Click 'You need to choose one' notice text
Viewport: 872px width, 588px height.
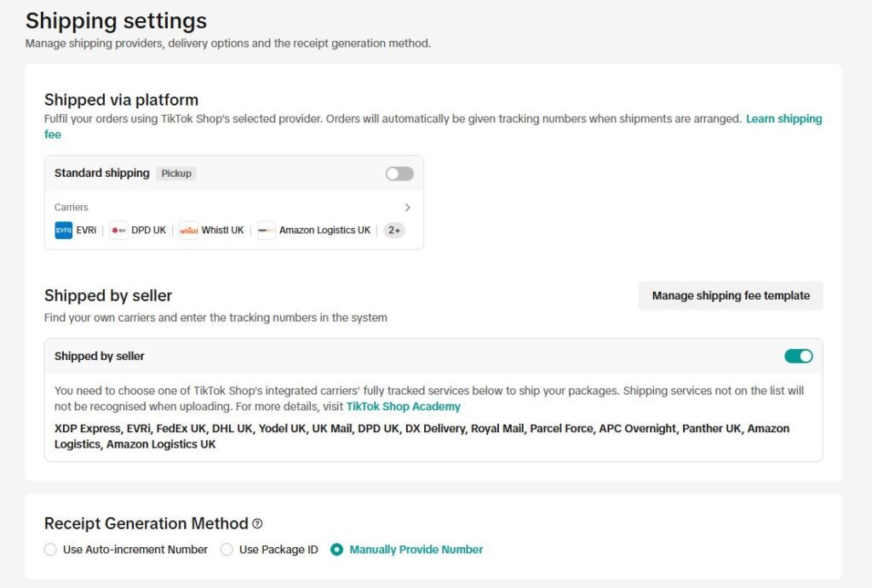(429, 398)
